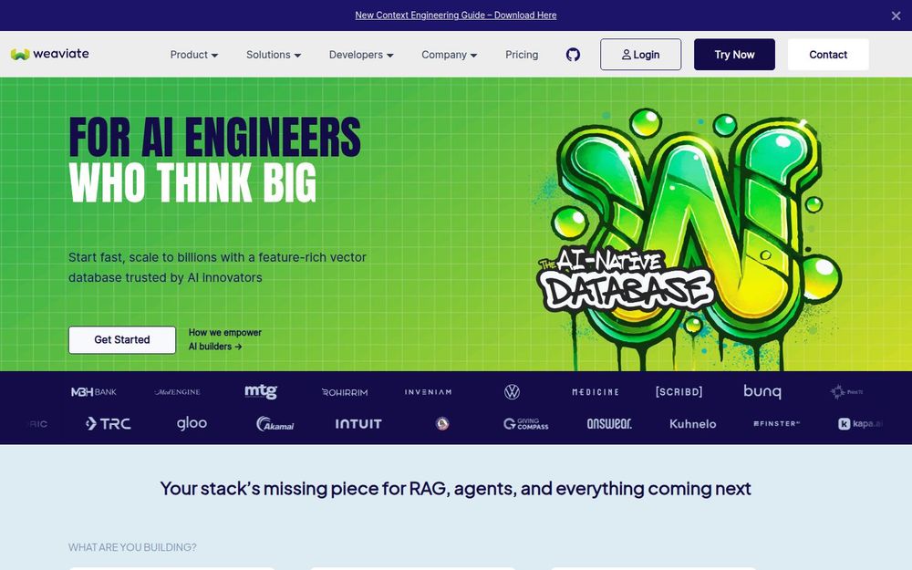Click the Contact button
Viewport: 912px width, 570px height.
(828, 55)
